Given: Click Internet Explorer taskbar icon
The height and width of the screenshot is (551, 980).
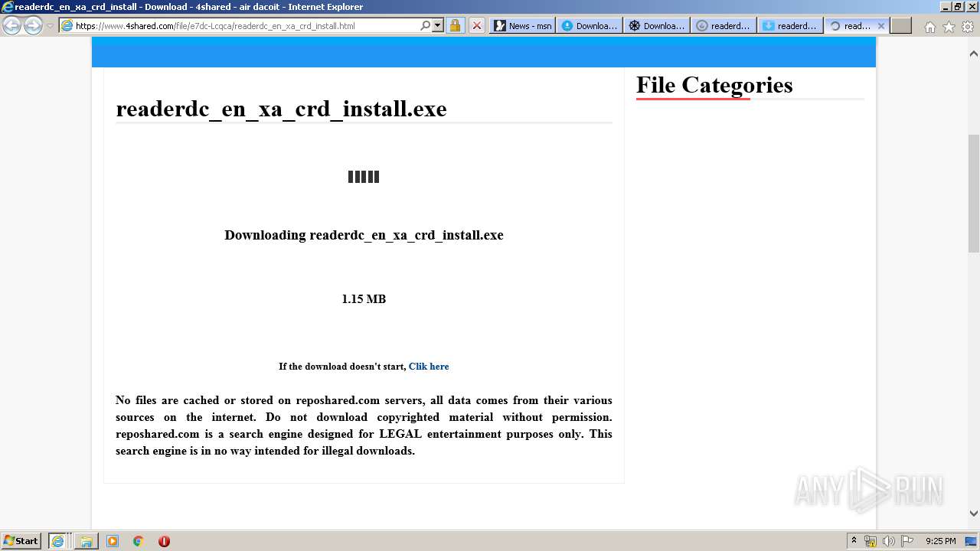Looking at the screenshot, I should pos(58,541).
